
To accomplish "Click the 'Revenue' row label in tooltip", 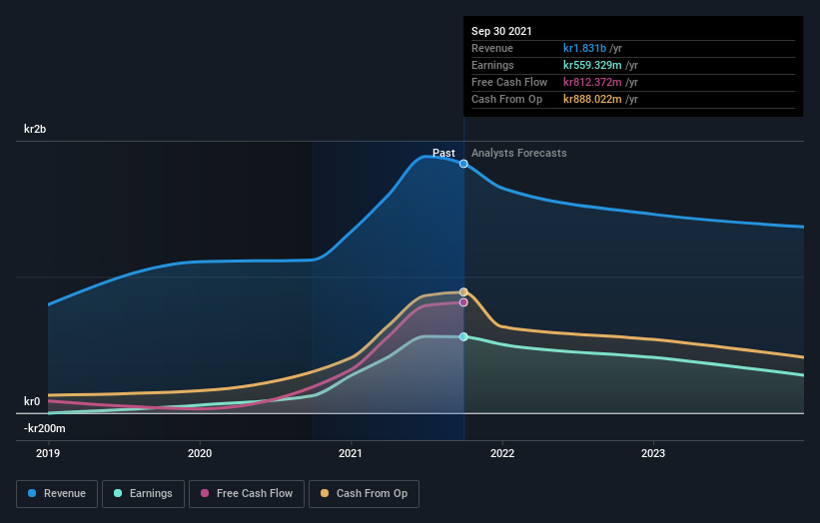I will tap(492, 48).
